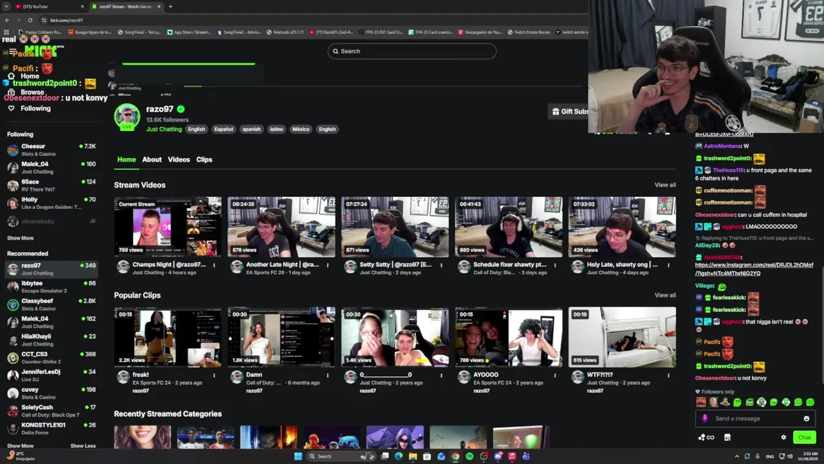
Task: View all Stream Videos
Action: click(x=665, y=185)
